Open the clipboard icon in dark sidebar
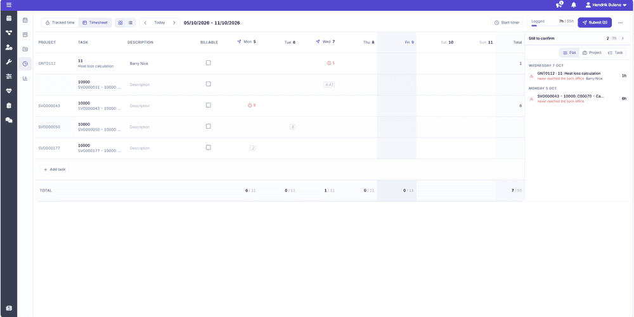 (8, 105)
